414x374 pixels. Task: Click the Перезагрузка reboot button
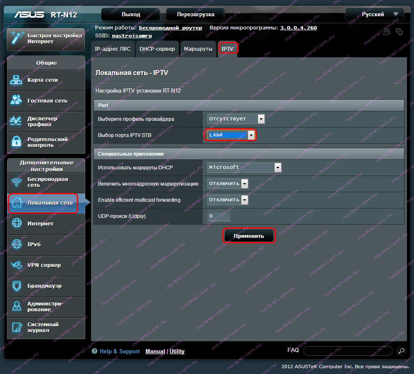(x=195, y=14)
